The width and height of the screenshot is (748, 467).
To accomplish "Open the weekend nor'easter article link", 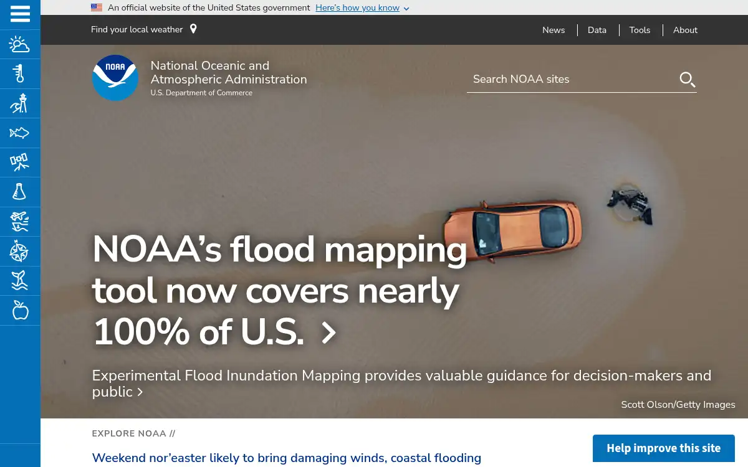I will click(x=287, y=458).
